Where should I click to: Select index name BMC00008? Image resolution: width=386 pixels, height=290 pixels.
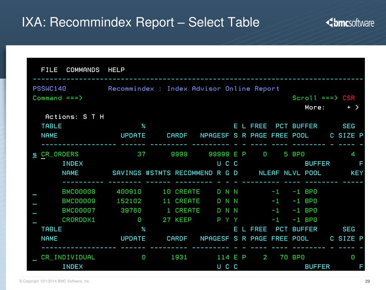(x=78, y=191)
